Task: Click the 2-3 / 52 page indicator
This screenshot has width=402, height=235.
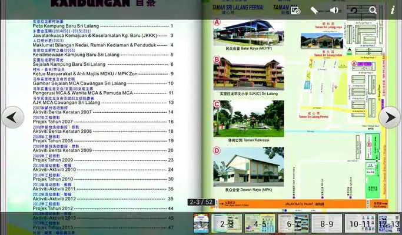Action: pos(201,202)
